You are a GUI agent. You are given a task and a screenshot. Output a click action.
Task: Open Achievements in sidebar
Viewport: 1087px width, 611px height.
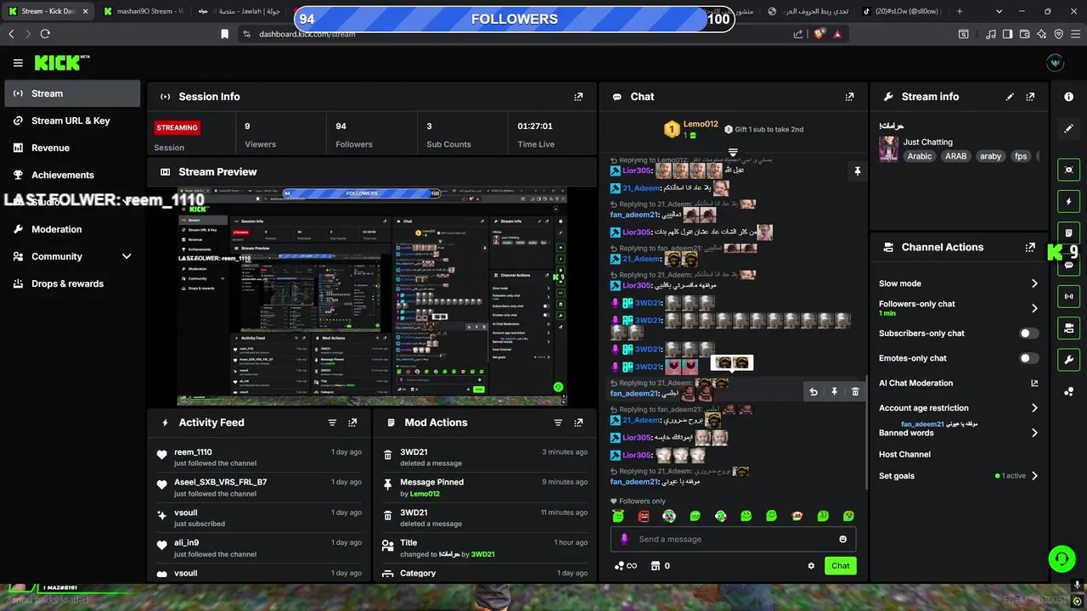click(x=72, y=175)
